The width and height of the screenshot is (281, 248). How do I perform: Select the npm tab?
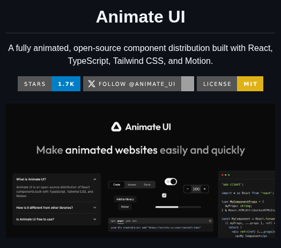coord(113,221)
